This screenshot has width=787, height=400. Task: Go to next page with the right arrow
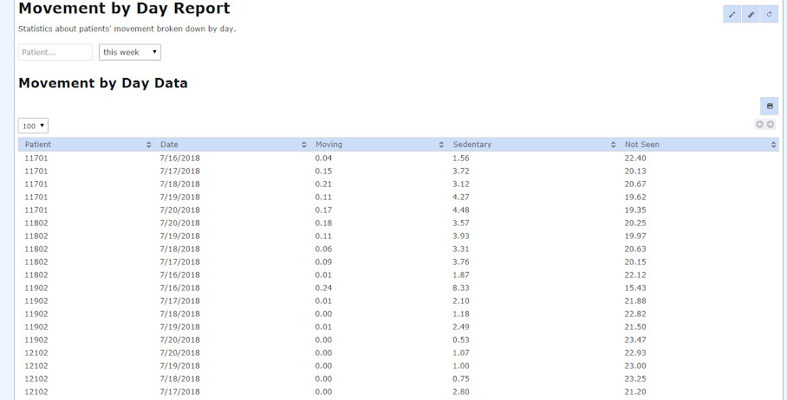[770, 125]
